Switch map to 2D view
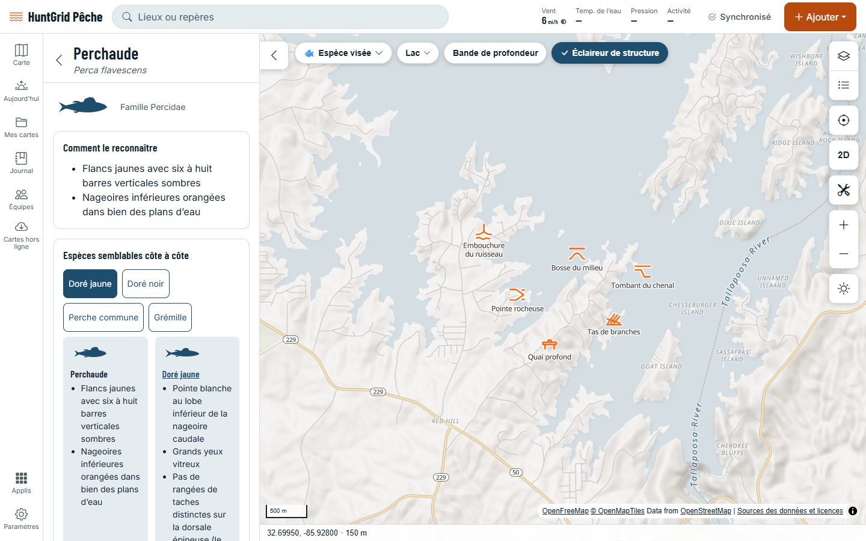866x541 pixels. (844, 155)
